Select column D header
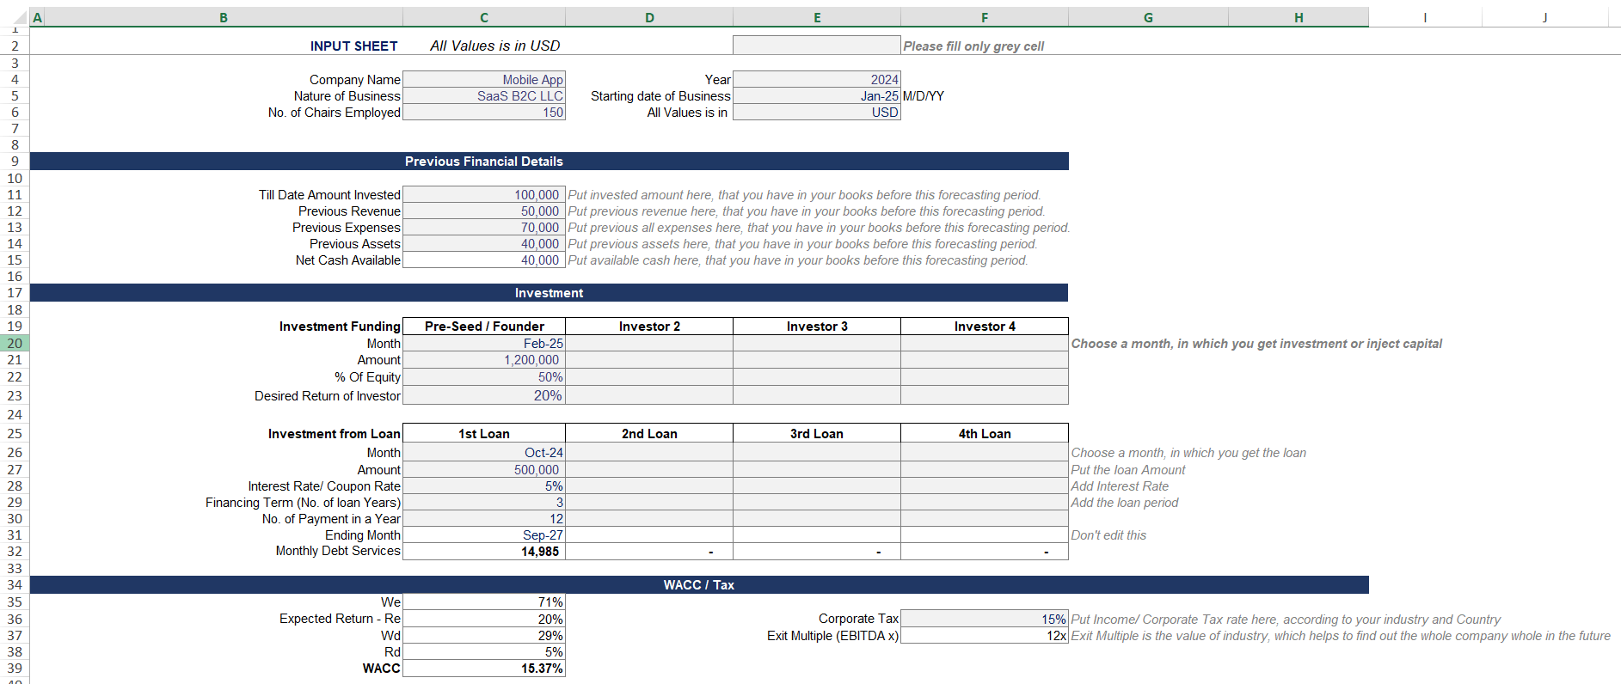 coord(649,17)
